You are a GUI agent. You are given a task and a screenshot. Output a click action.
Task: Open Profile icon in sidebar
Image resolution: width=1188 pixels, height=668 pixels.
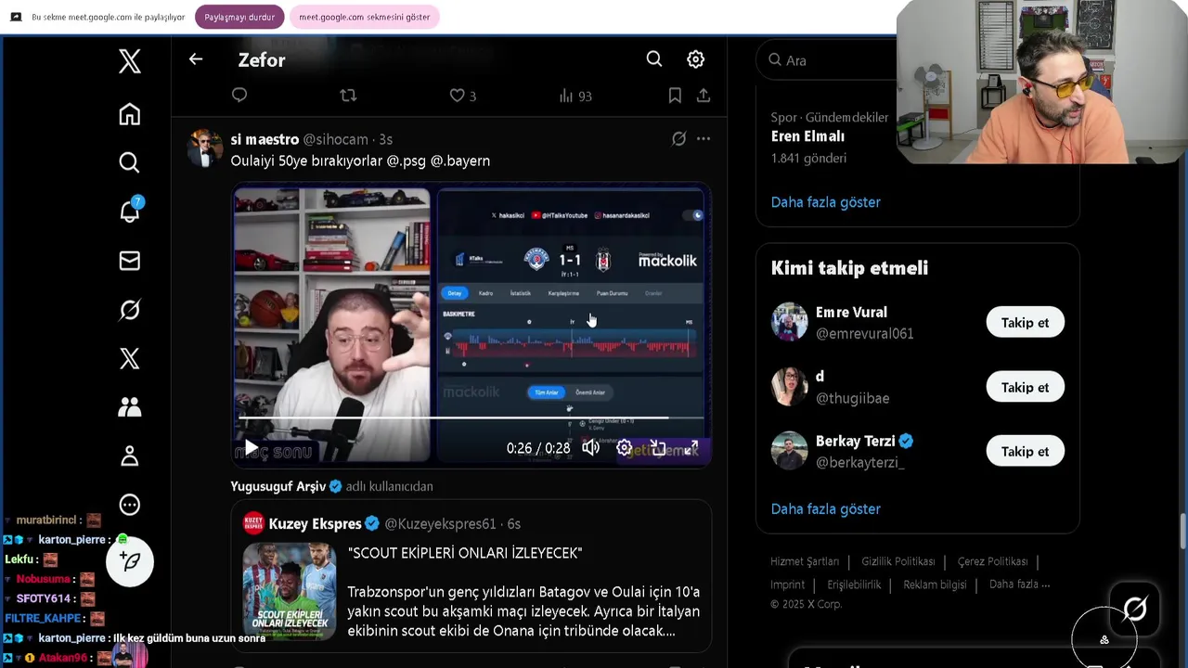tap(130, 456)
